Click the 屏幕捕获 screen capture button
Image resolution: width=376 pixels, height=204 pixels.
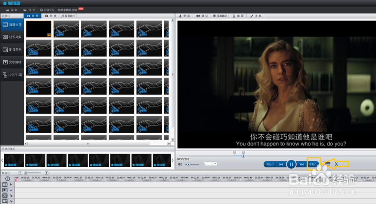(x=220, y=16)
